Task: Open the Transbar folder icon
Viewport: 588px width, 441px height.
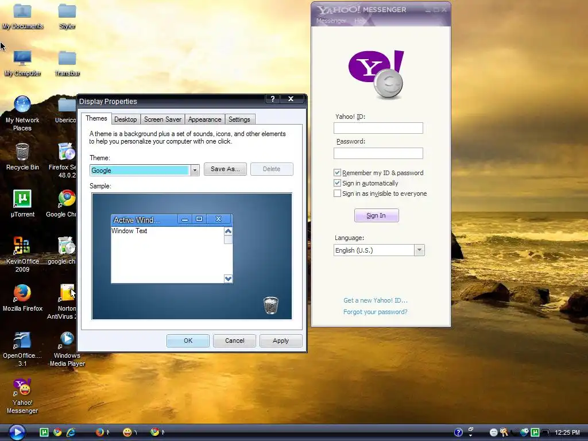Action: point(67,63)
